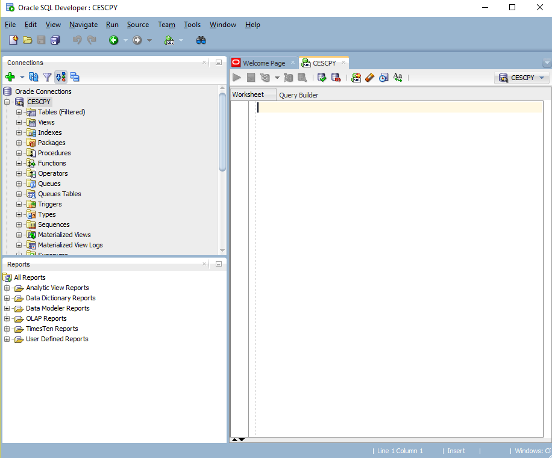The width and height of the screenshot is (552, 458).
Task: Click into the SQL worksheet editor area
Action: click(400, 269)
